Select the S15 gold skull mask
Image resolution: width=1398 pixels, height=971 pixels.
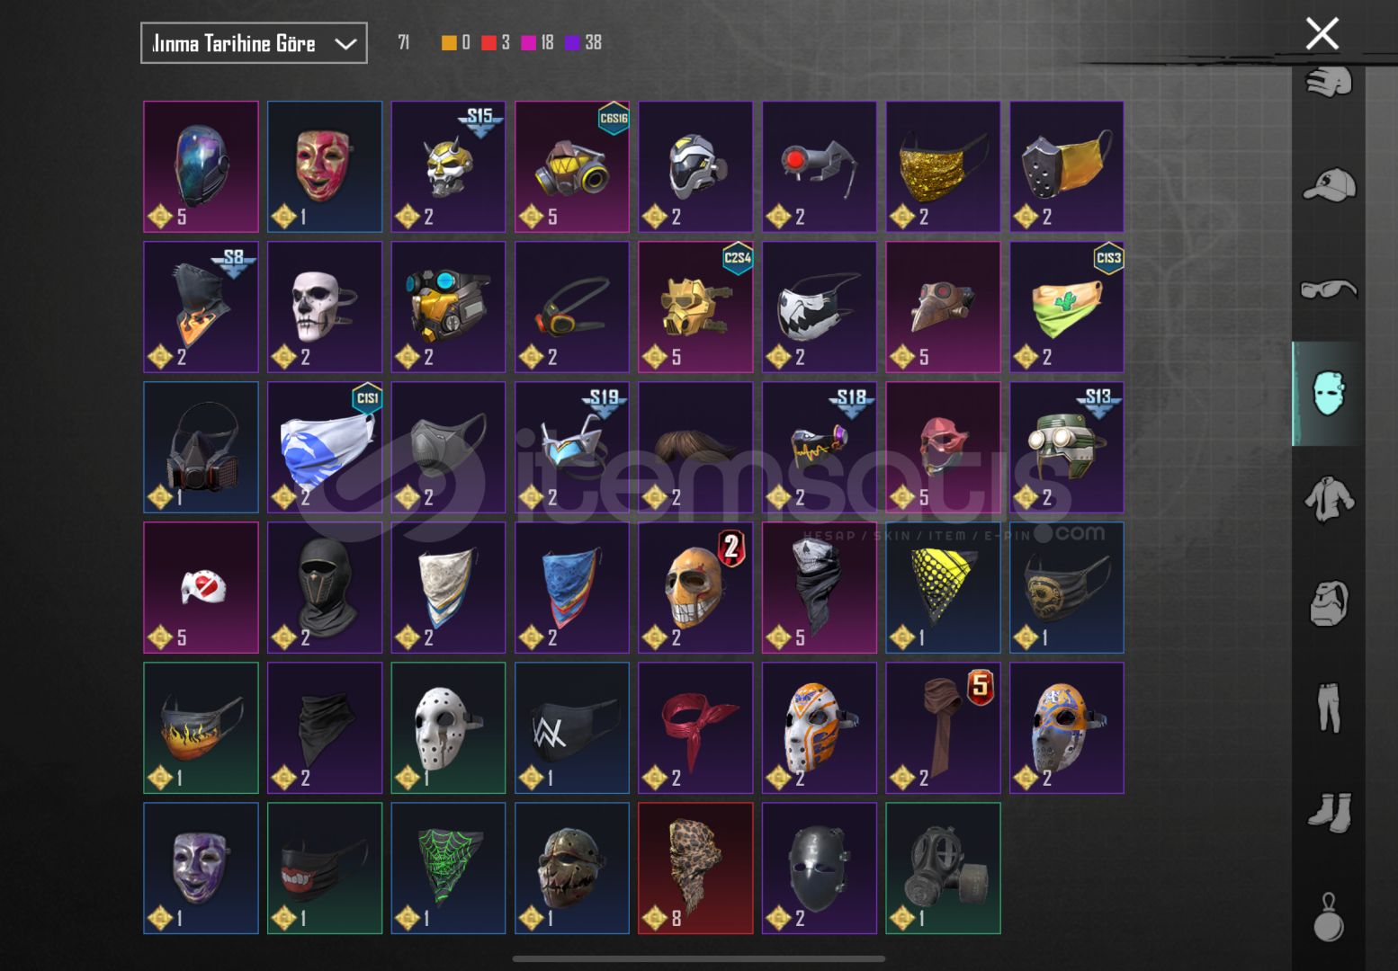tap(448, 166)
